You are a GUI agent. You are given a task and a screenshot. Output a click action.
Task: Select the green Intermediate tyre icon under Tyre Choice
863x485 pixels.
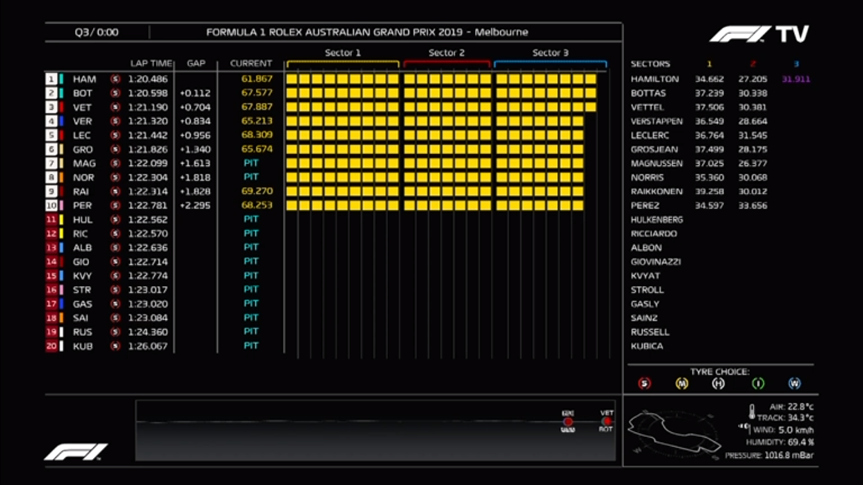(758, 383)
